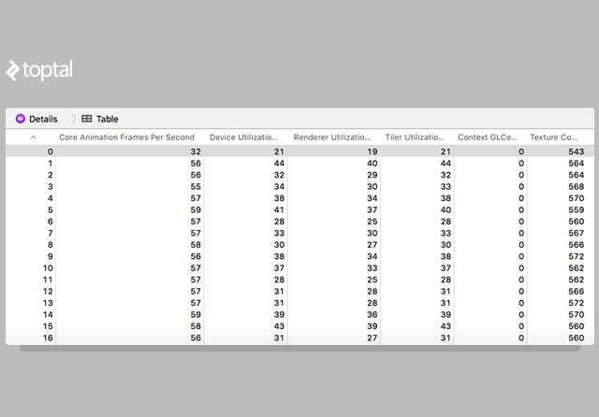The height and width of the screenshot is (417, 599).
Task: Select row index 11
Action: 299,280
